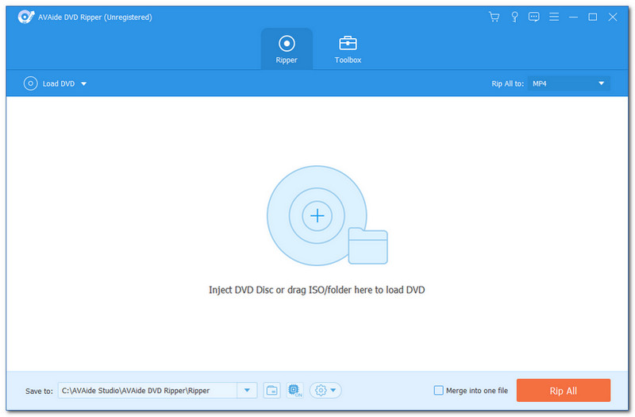Click the AVAide disc logo in the title bar
Viewport: 635px width, 417px height.
pos(25,17)
